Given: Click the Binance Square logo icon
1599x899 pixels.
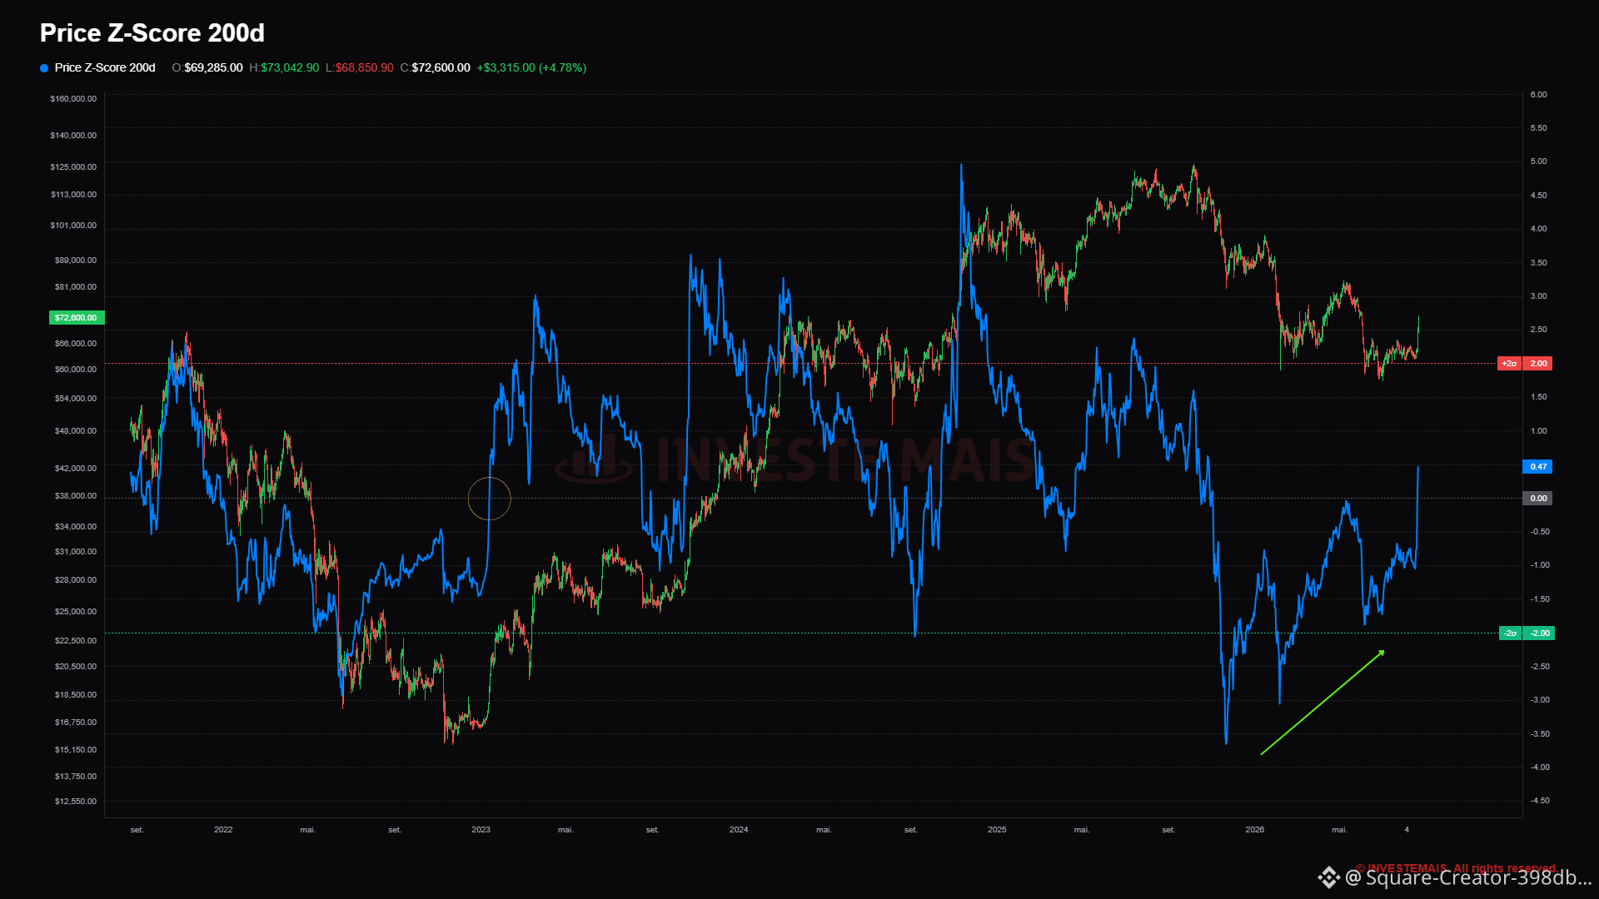Looking at the screenshot, I should 1328,877.
